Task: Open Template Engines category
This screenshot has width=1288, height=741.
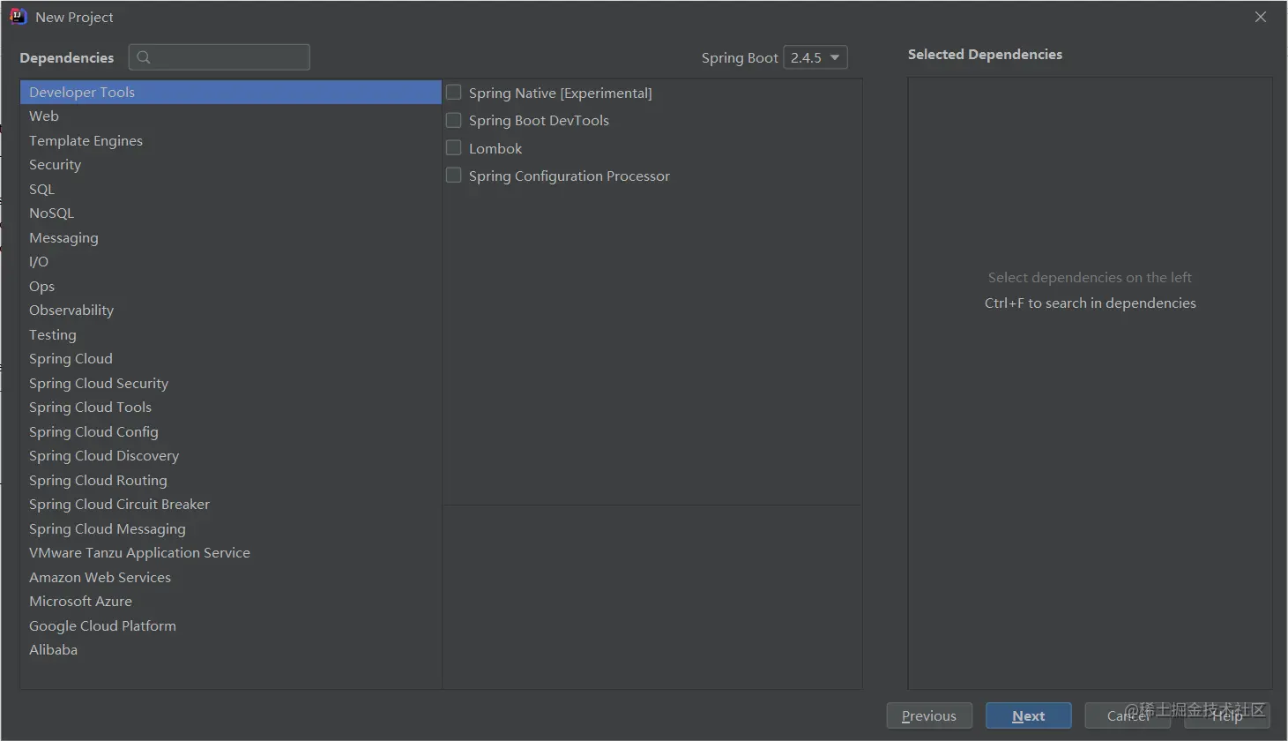Action: 231,140
